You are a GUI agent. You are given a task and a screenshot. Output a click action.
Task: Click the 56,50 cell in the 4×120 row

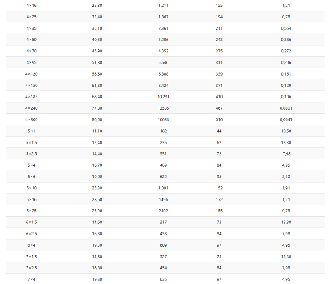coord(97,74)
